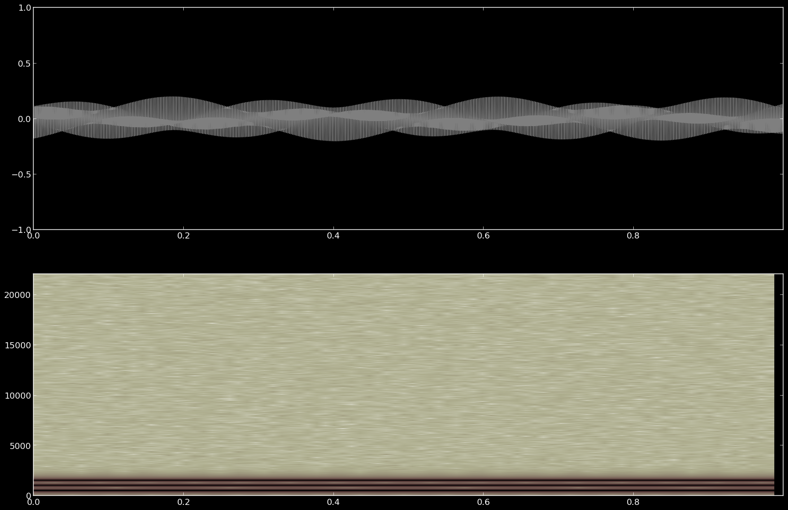Viewport: 788px width, 510px height.
Task: Click the −0.5 amplitude axis label
Action: 21,174
